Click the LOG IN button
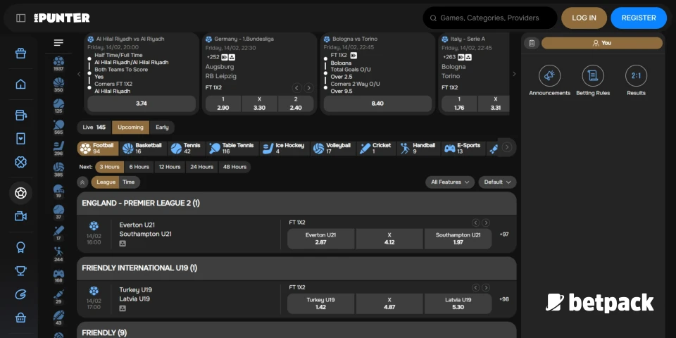 pyautogui.click(x=584, y=18)
